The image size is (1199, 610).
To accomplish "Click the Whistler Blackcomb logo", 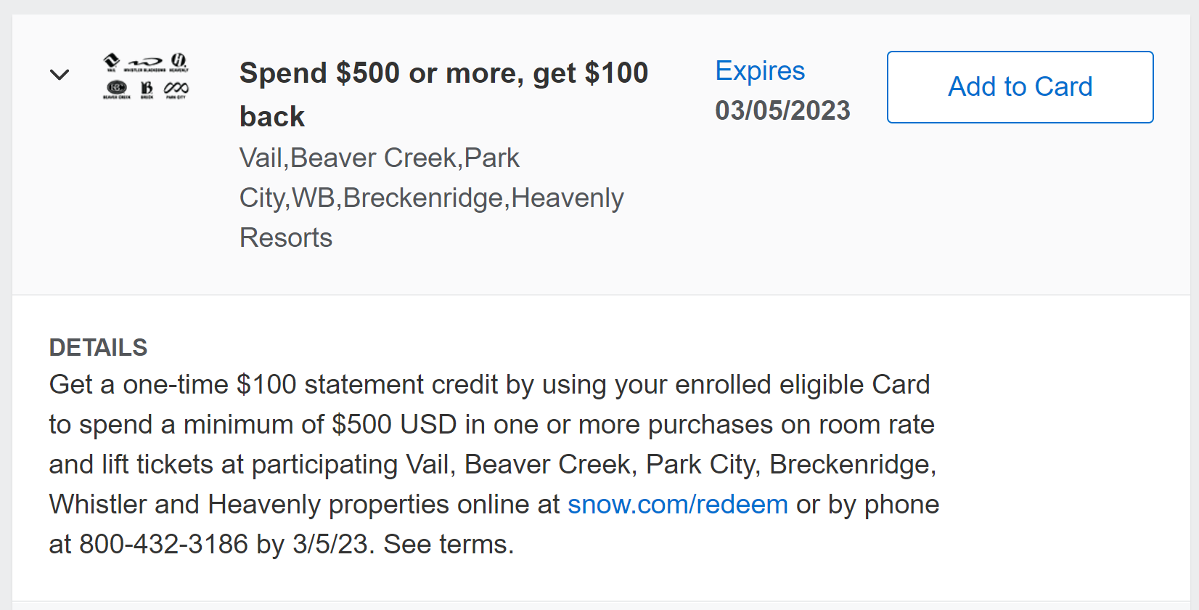I will [144, 64].
